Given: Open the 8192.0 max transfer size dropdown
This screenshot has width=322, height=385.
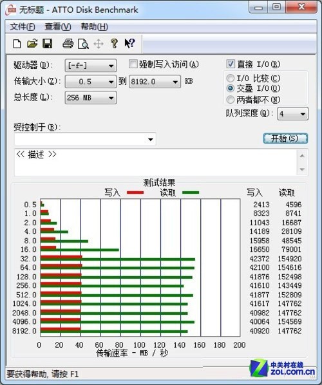Looking at the screenshot, I should point(155,82).
